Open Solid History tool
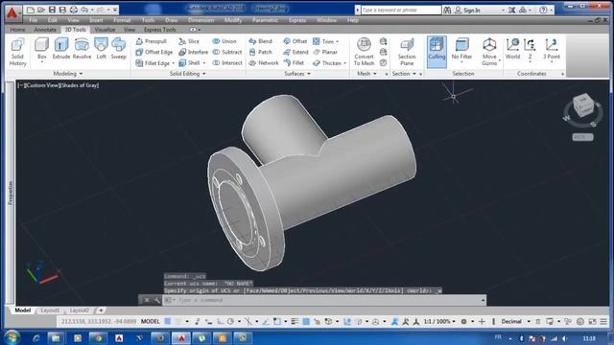This screenshot has height=345, width=614. coord(17,52)
